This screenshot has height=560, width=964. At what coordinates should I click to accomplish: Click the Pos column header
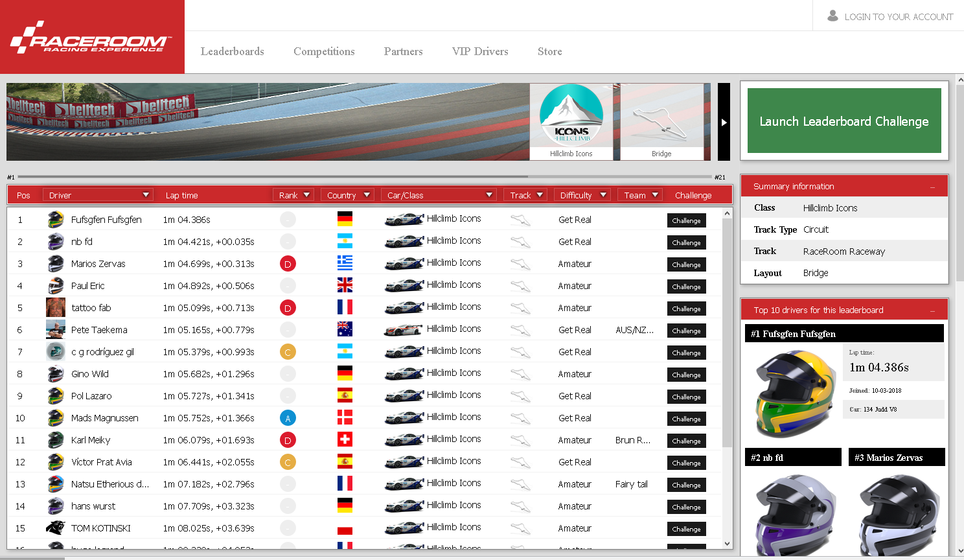click(x=23, y=195)
